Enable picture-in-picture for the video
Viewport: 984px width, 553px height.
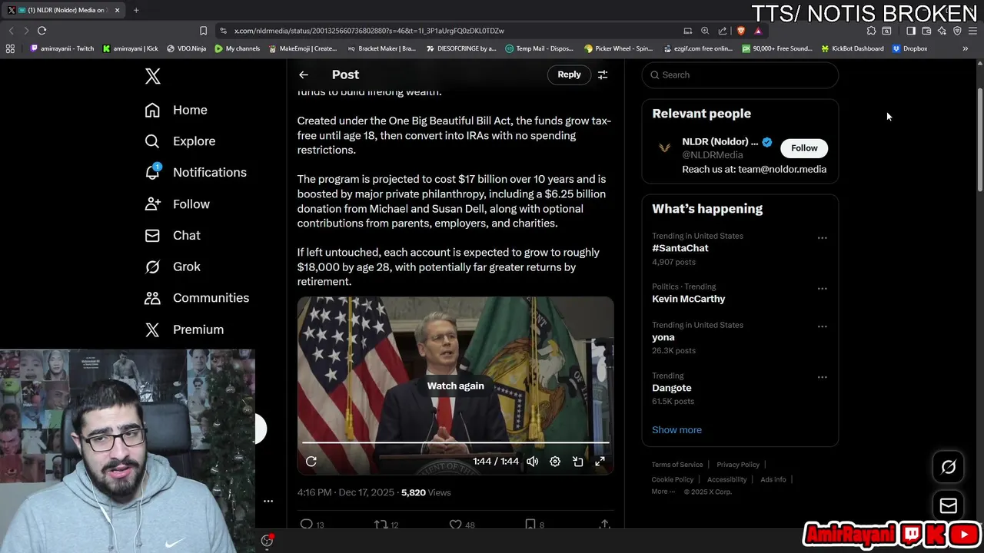tap(578, 462)
